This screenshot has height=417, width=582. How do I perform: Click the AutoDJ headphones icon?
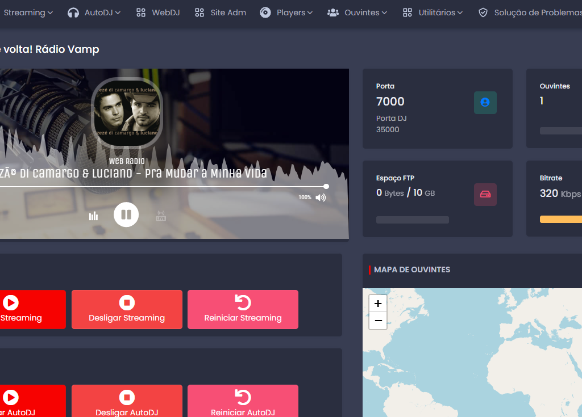coord(73,13)
